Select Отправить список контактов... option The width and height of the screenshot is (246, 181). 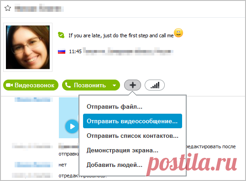(132, 136)
